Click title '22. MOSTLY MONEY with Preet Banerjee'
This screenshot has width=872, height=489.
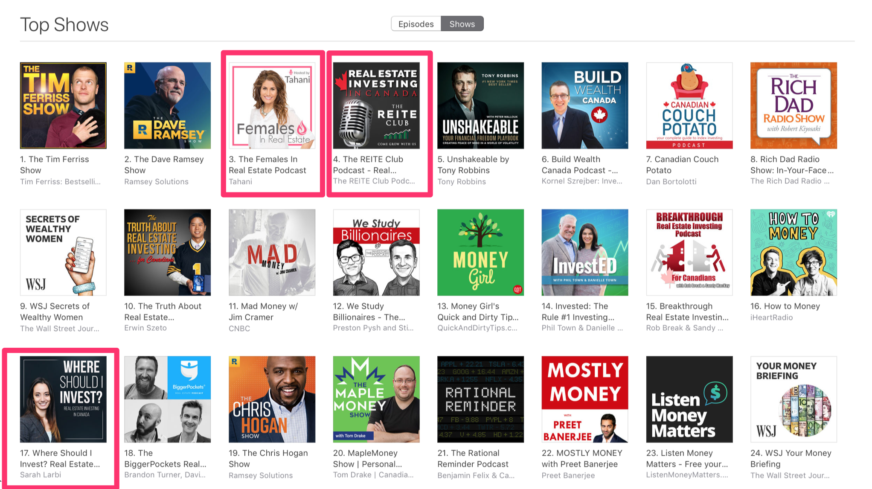582,458
